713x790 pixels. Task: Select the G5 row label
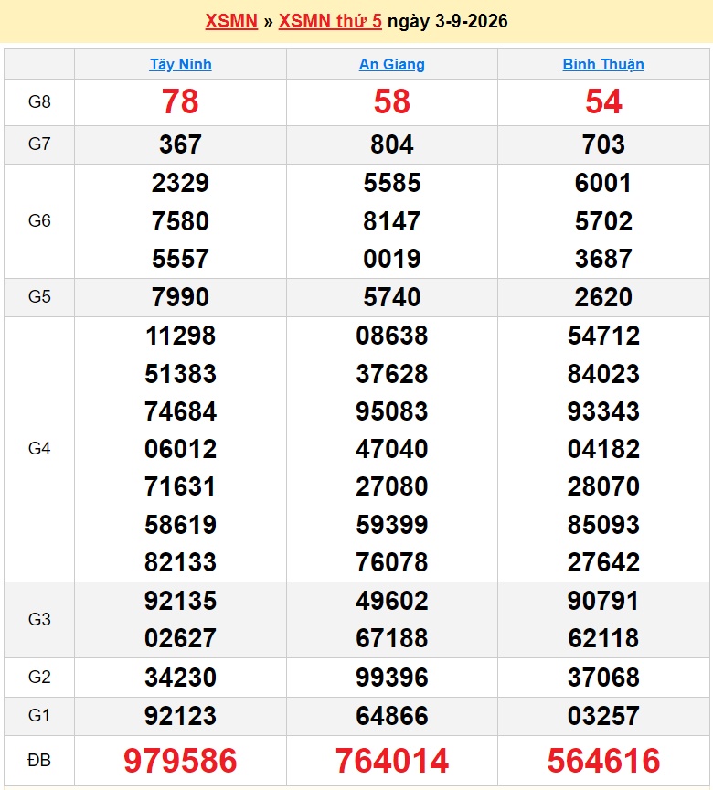(39, 297)
